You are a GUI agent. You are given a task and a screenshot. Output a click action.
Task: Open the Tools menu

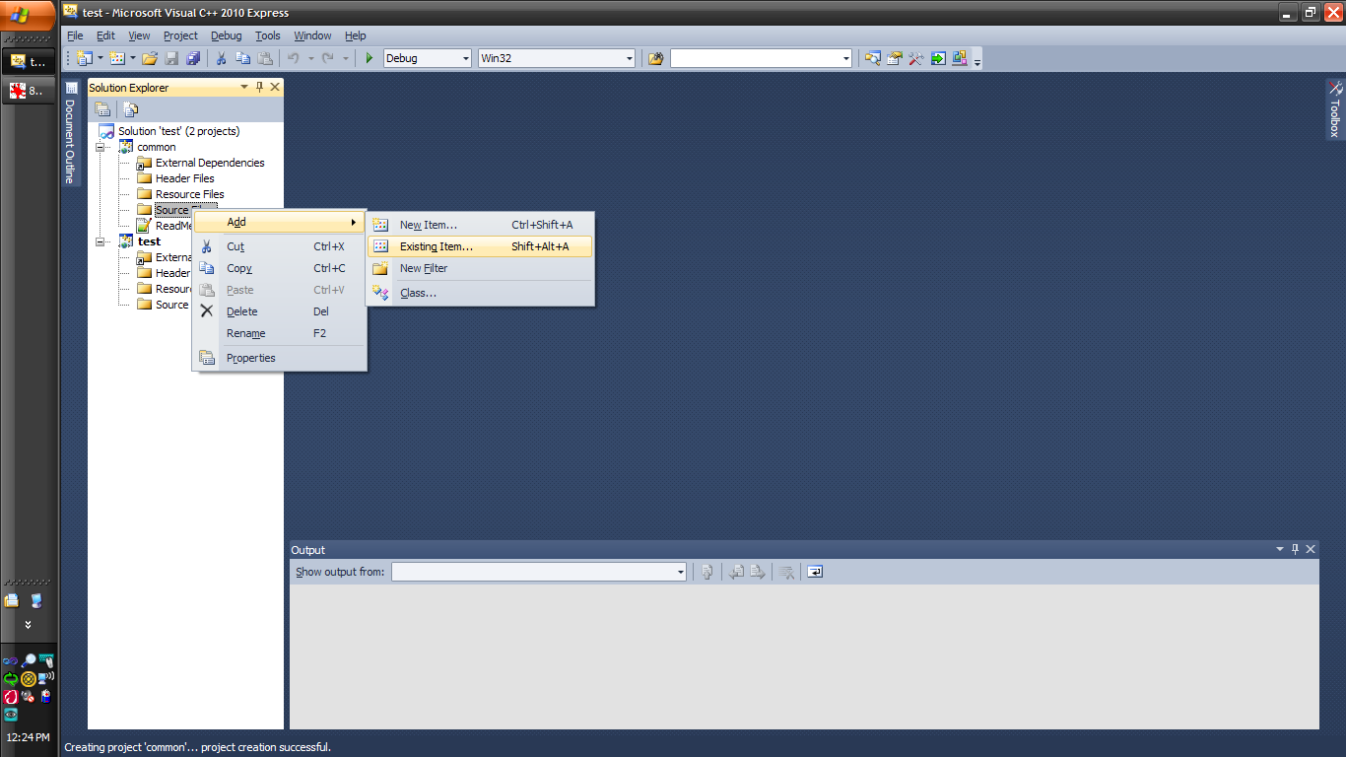(x=268, y=35)
